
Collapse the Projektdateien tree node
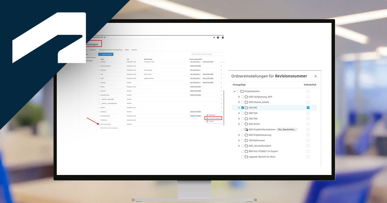coord(234,92)
